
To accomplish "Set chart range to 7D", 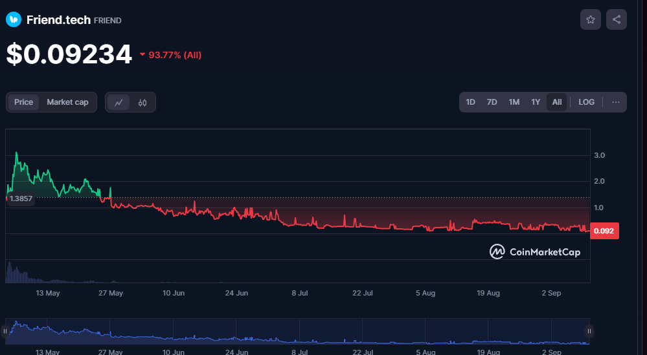I will [492, 102].
